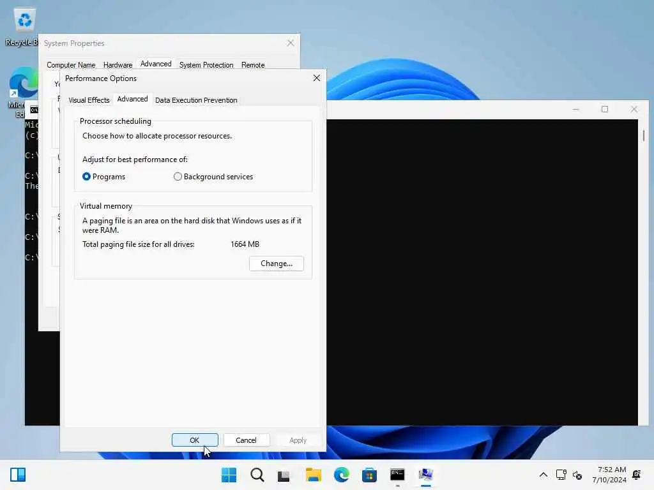Click the 'Processor scheduling' group label

point(116,121)
